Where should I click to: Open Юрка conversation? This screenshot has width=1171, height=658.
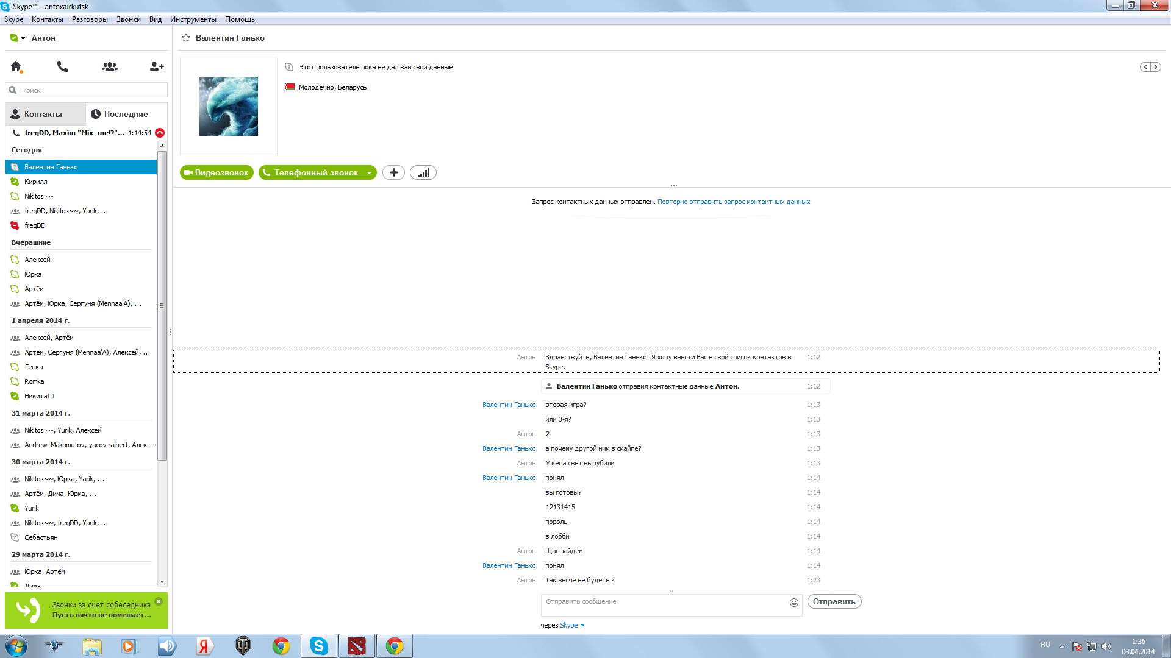pyautogui.click(x=81, y=274)
